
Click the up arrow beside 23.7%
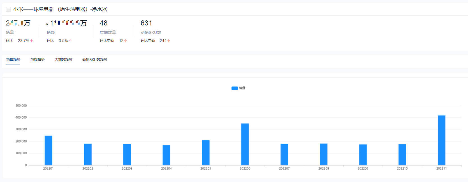[x=32, y=41]
